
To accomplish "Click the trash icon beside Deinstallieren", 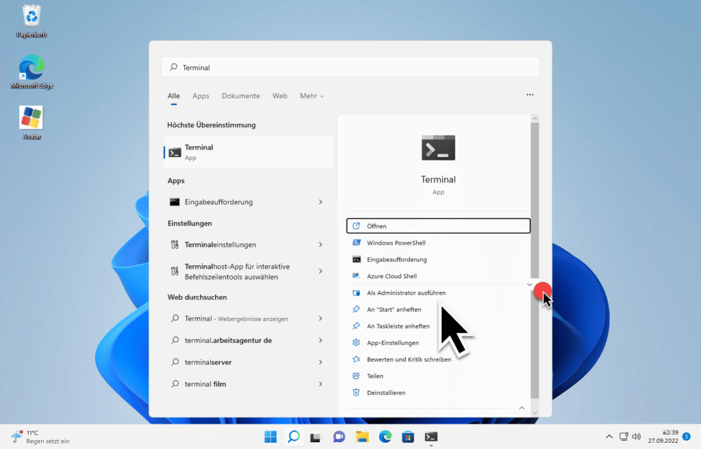I will tap(356, 392).
